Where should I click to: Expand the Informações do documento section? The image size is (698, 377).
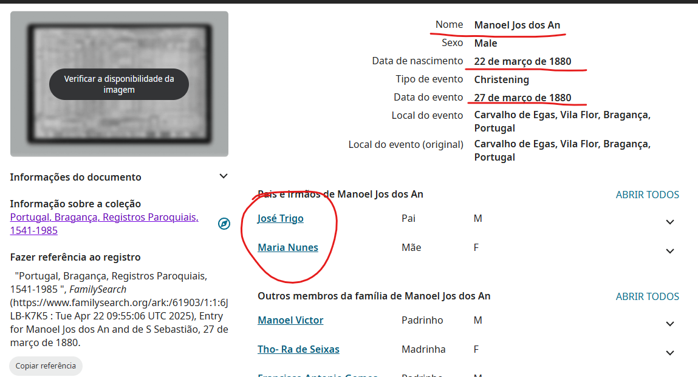point(224,176)
